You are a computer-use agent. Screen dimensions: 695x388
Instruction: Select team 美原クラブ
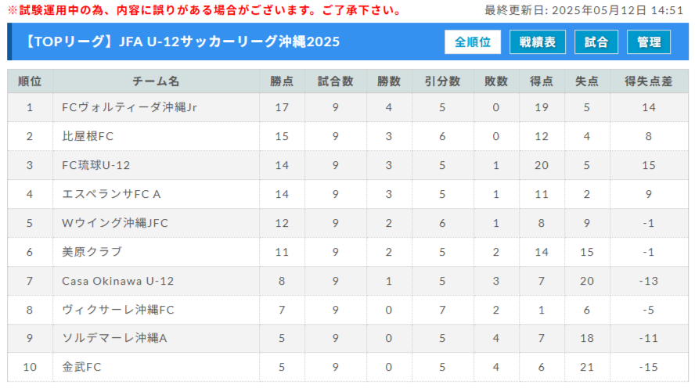(92, 252)
